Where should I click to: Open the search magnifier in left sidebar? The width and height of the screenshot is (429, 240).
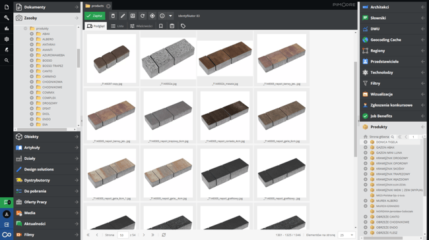[7, 60]
